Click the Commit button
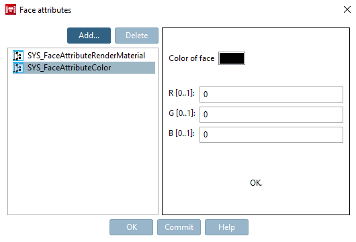 coord(179,227)
